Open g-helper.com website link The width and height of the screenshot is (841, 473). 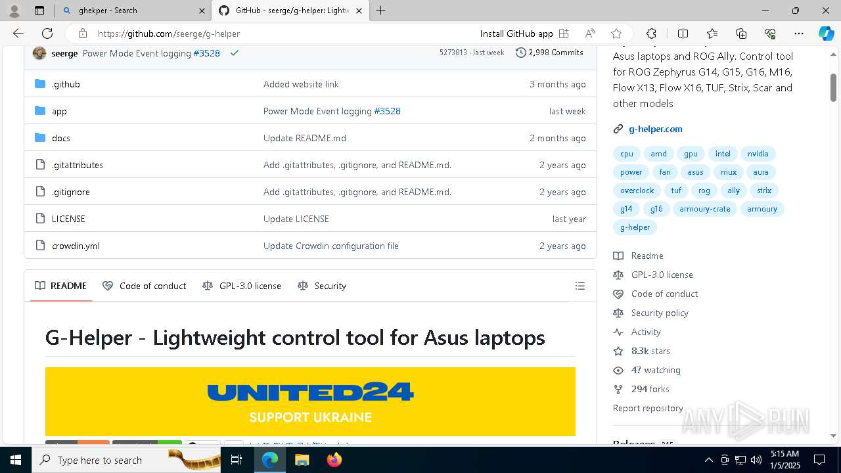point(656,129)
